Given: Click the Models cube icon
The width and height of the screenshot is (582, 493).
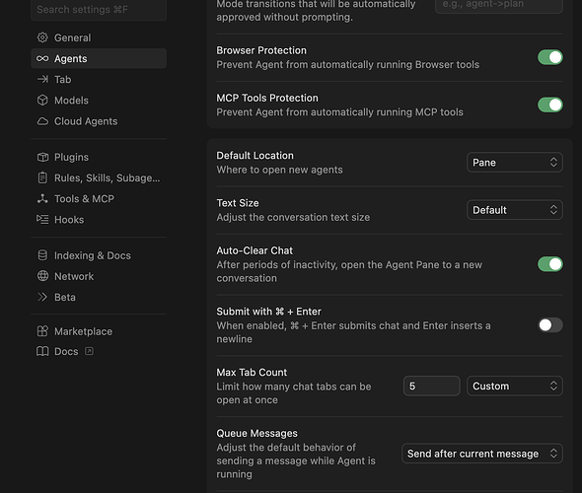Looking at the screenshot, I should coord(42,101).
